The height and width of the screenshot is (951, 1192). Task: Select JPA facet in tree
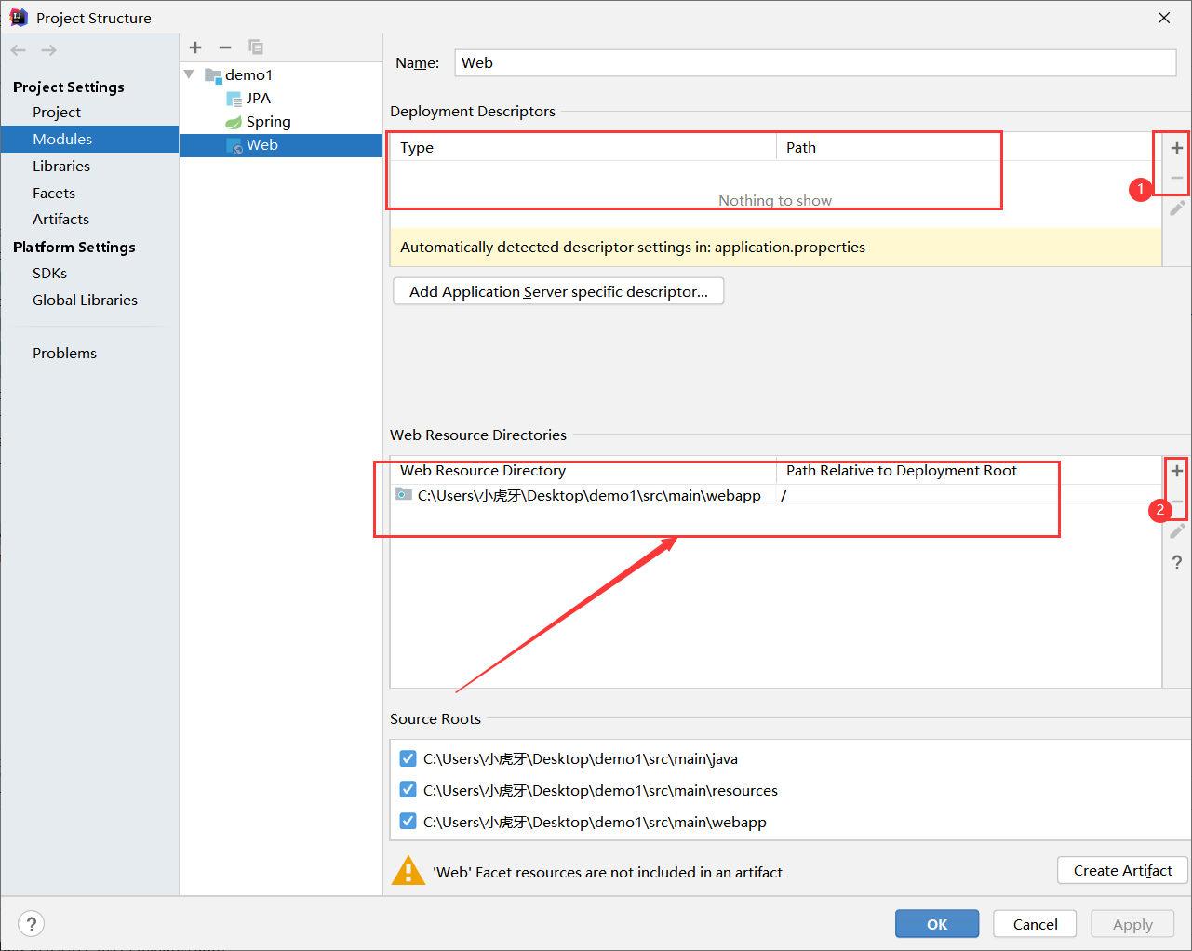(x=259, y=99)
